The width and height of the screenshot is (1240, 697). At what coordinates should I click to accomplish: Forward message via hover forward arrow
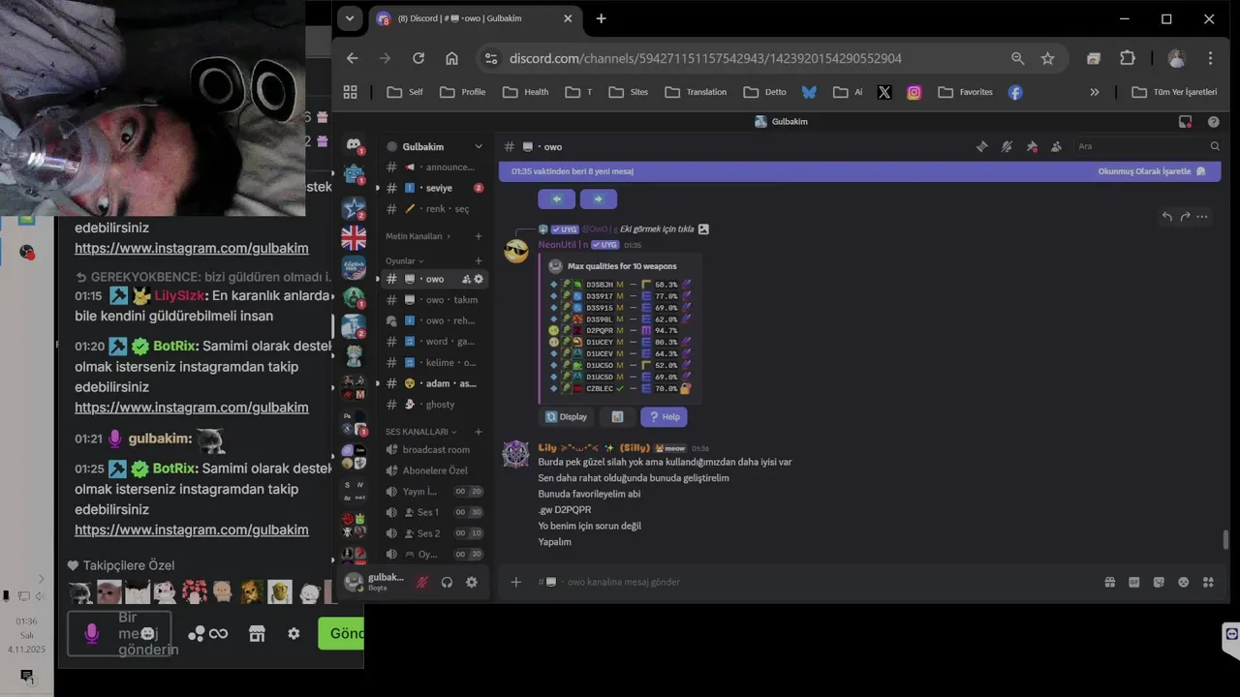tap(1185, 217)
